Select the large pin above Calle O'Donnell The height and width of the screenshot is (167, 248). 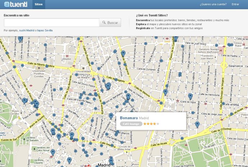click(197, 124)
